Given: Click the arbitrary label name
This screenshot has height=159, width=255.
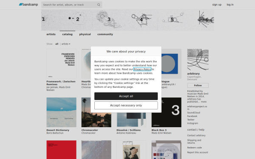Looking at the screenshot, I should pos(193,74).
